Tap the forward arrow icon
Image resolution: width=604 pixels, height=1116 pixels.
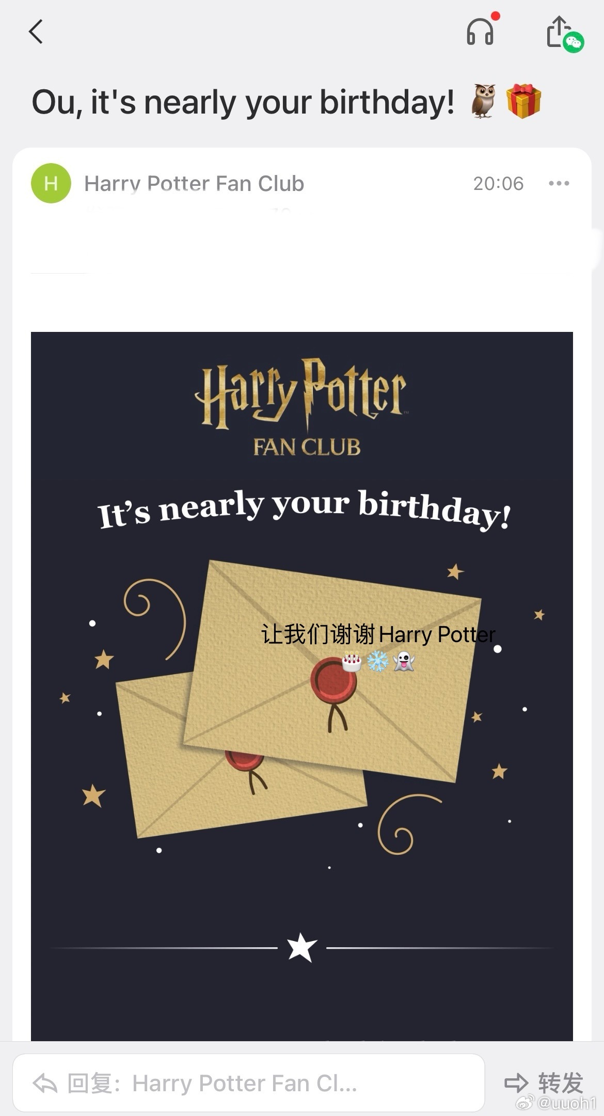[516, 1083]
